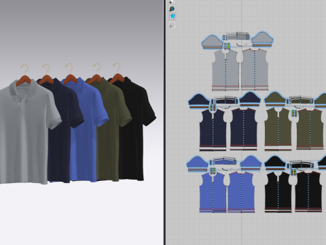Select the royal blue collar pattern piece
326x245 pixels.
224,162
